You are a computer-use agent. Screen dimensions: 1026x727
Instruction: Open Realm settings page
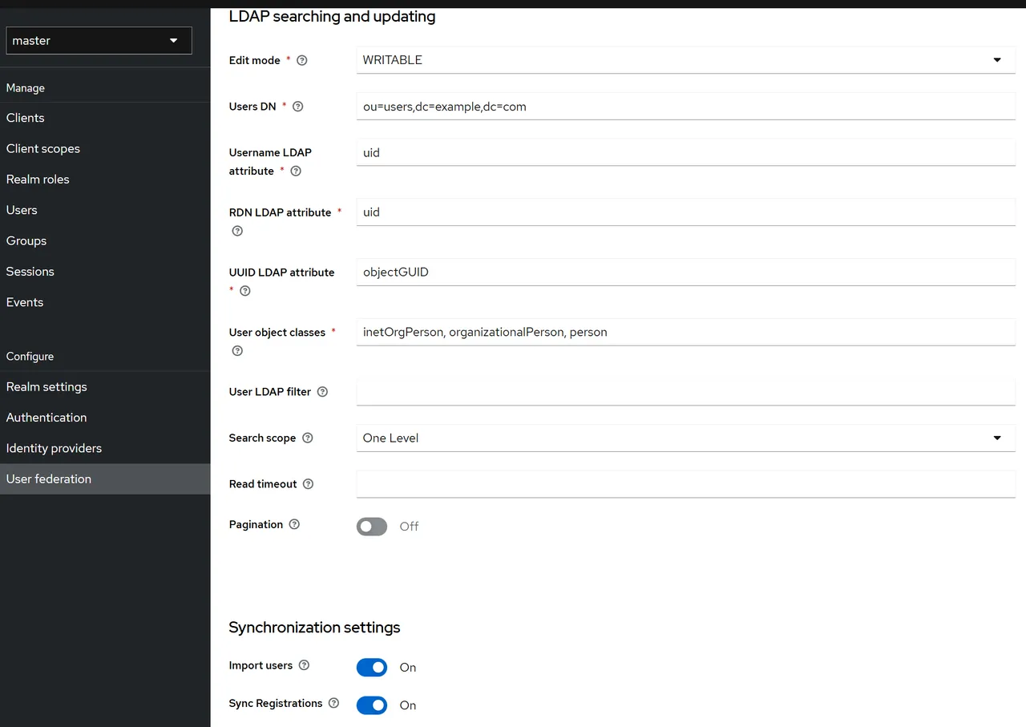point(105,386)
